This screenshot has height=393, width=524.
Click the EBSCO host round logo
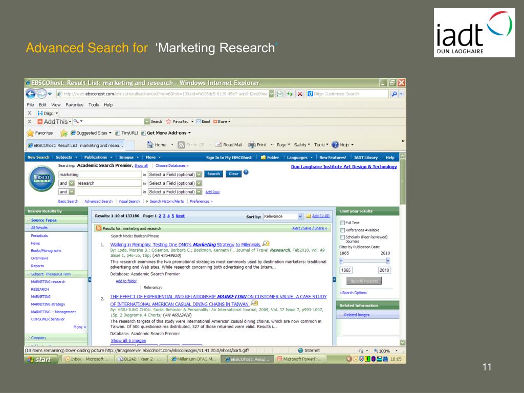pyautogui.click(x=42, y=179)
